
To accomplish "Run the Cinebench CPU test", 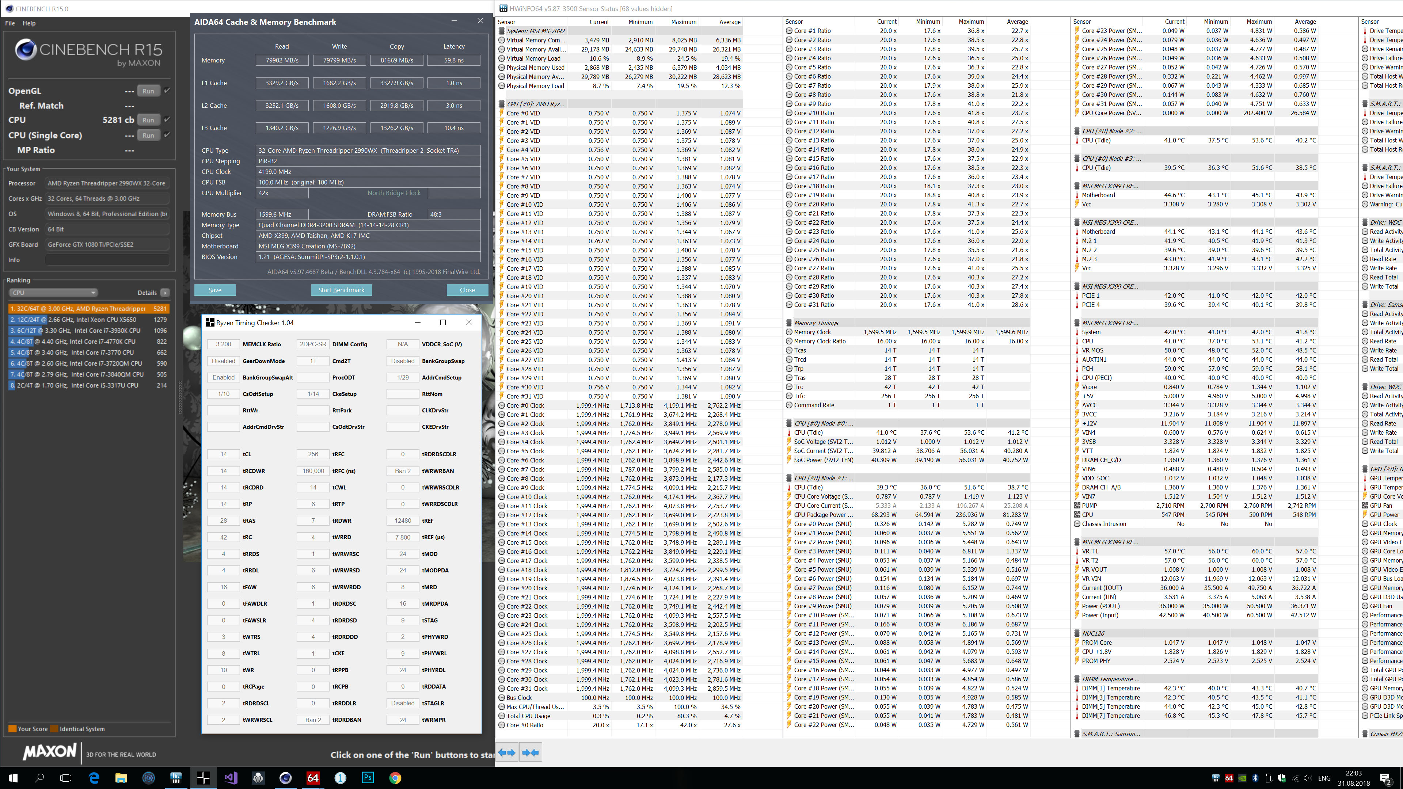I will [148, 120].
